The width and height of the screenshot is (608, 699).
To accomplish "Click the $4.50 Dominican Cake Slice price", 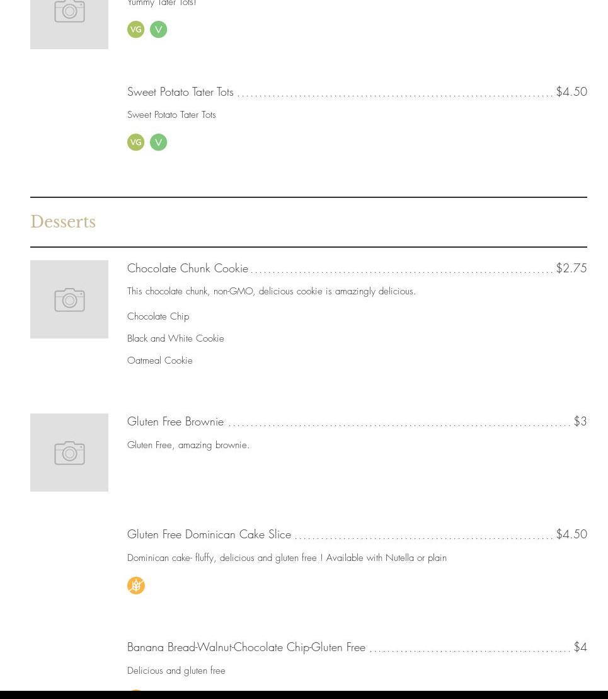I will coord(571,534).
